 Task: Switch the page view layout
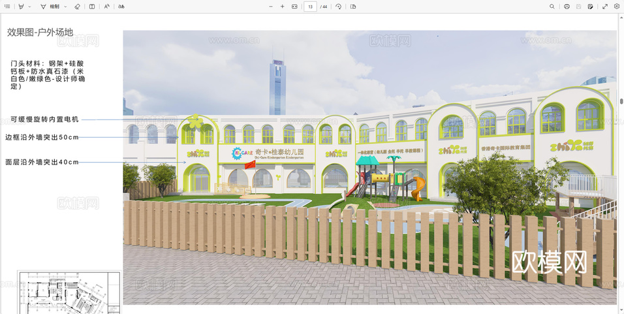[353, 7]
